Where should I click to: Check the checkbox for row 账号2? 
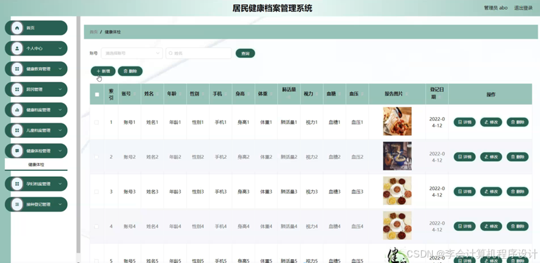pos(96,157)
